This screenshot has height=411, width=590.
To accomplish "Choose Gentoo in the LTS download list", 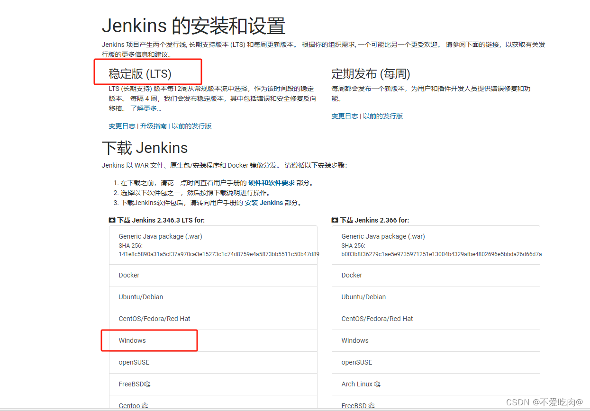I will point(213,403).
